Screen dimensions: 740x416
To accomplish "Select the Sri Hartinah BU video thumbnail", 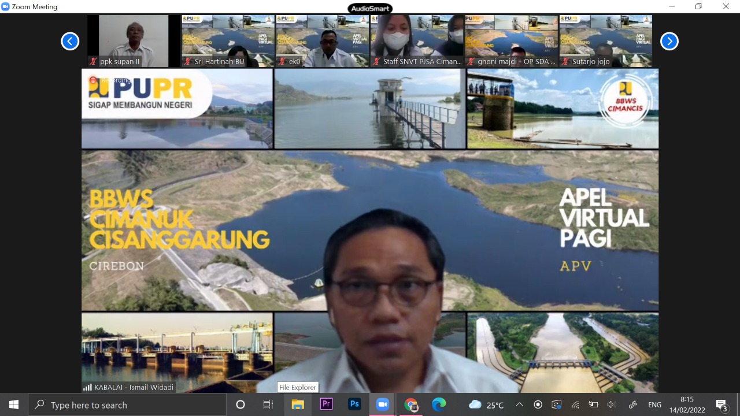I will click(228, 41).
